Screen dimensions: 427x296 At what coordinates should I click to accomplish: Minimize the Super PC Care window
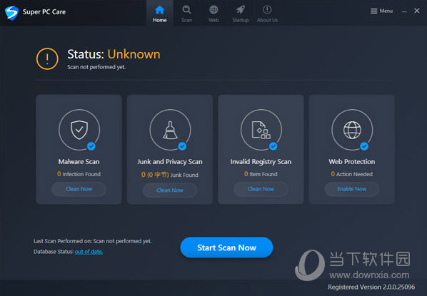404,11
